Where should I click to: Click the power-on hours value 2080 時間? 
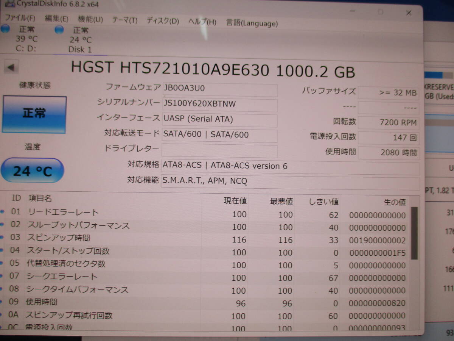click(389, 153)
